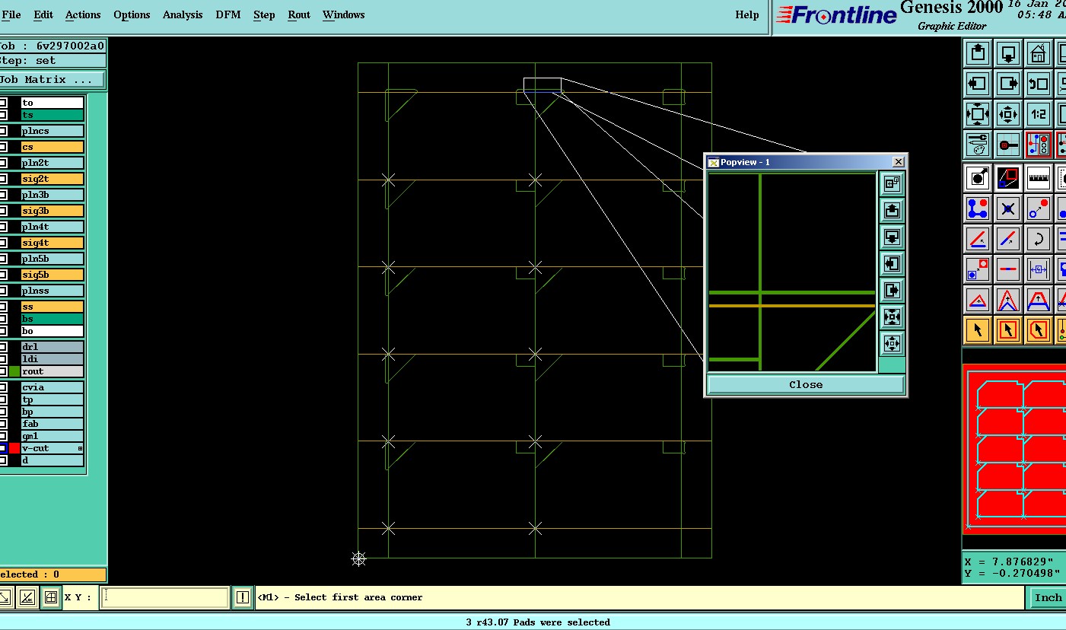Click the grid snap icon beside X Y
Viewport: 1066px width, 630px height.
click(x=50, y=597)
